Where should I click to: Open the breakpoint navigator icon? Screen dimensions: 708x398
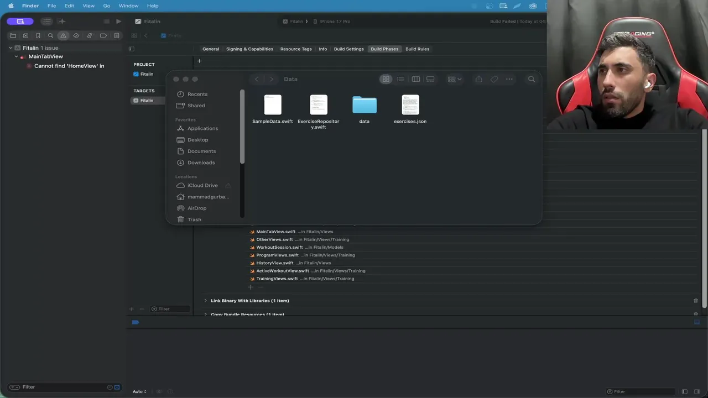(103, 35)
